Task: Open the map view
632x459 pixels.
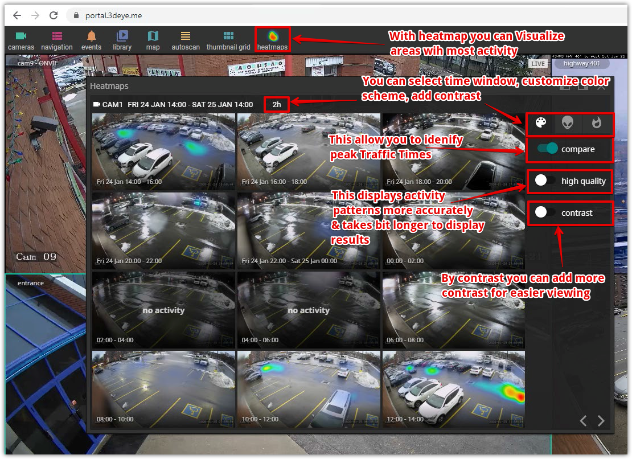Action: [x=153, y=40]
